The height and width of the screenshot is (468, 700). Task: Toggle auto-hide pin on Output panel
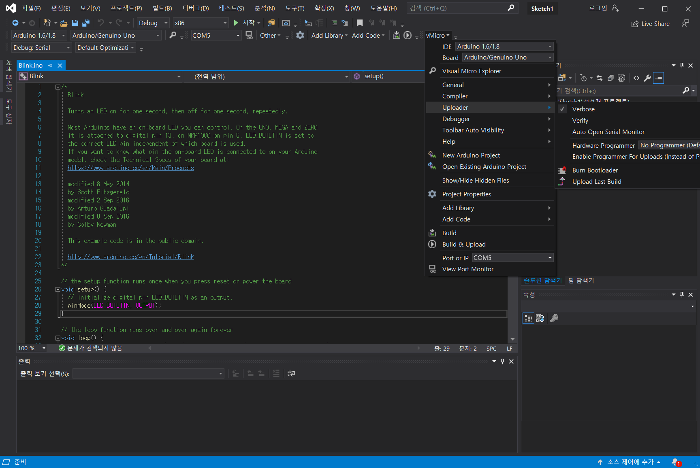coord(502,362)
